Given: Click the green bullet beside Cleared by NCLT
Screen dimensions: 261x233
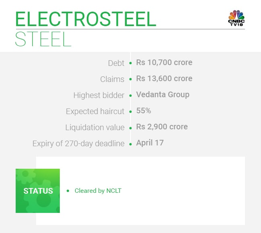Looking at the screenshot, I should pyautogui.click(x=68, y=191).
